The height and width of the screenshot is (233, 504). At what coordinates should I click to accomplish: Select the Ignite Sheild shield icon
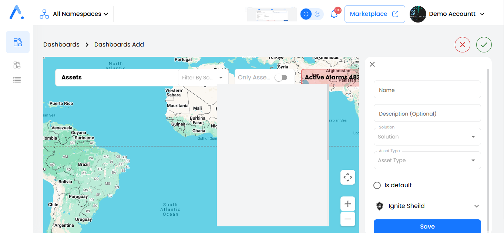click(379, 206)
